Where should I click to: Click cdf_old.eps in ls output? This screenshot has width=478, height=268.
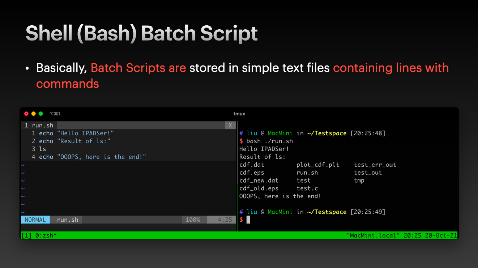click(x=259, y=188)
